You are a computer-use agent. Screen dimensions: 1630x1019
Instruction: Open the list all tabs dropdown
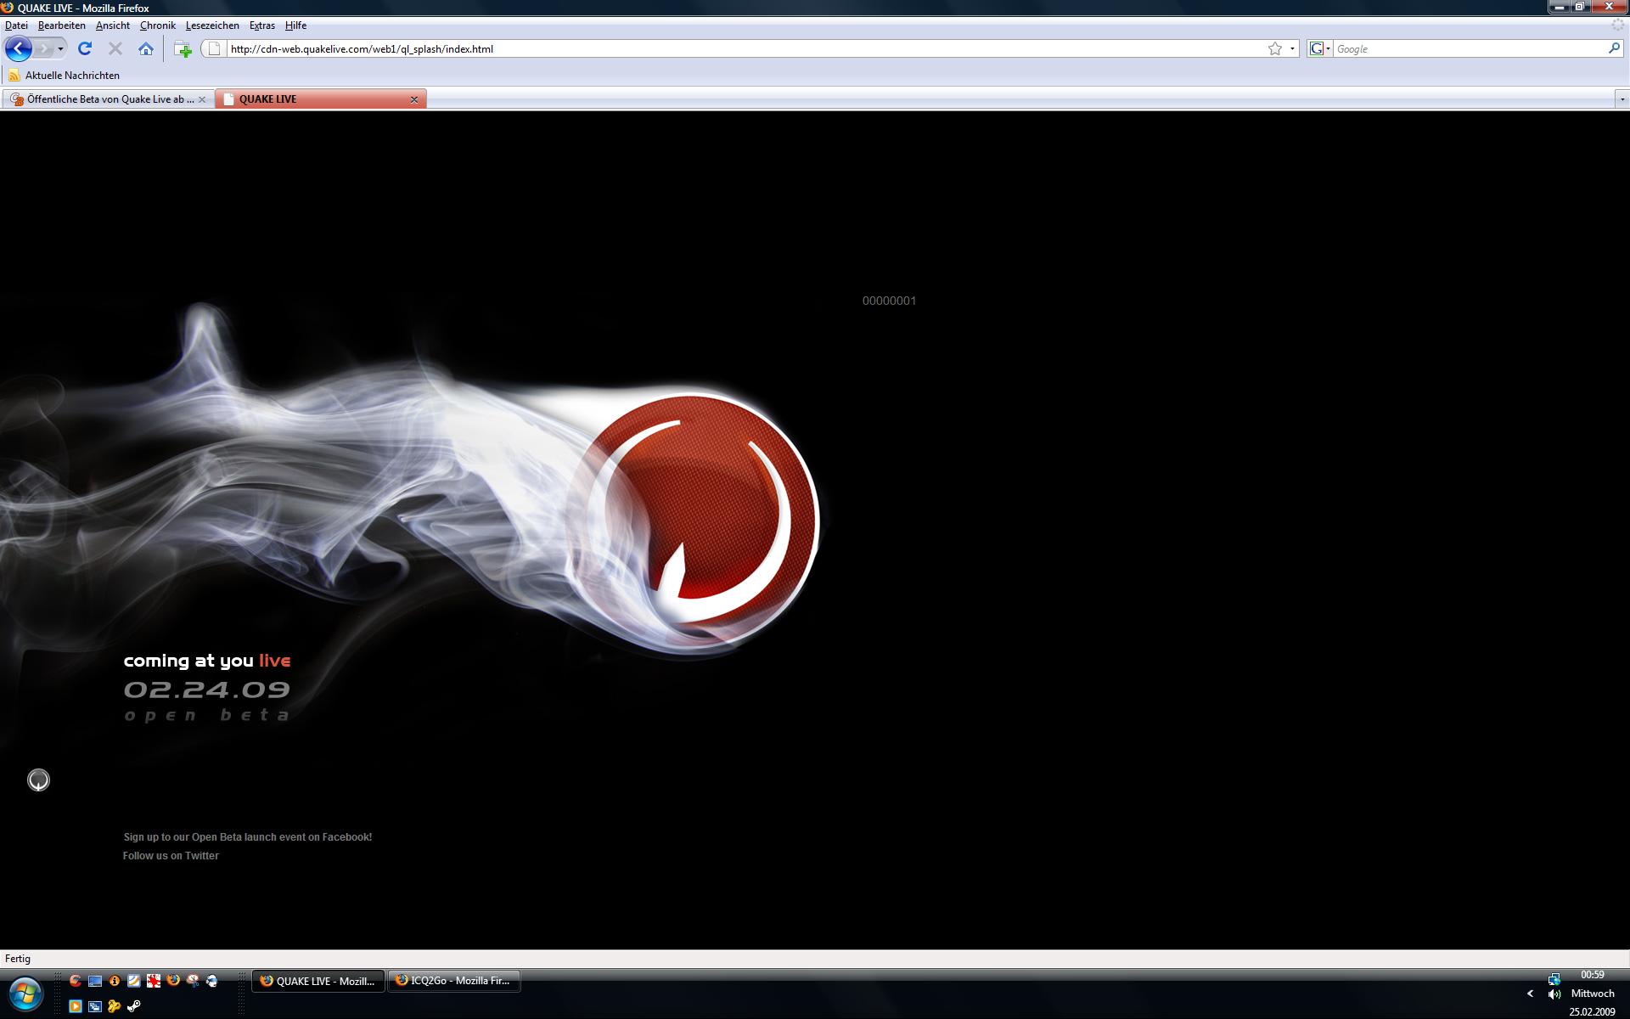1622,99
